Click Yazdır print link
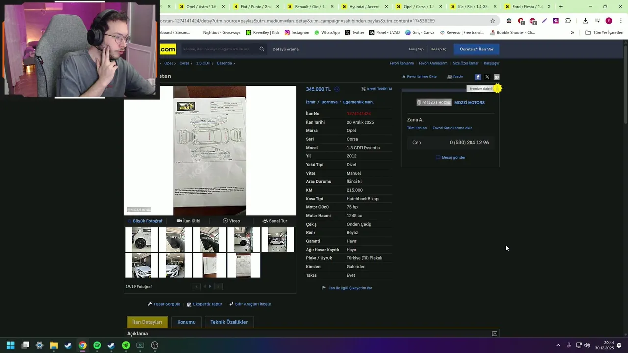Screen dimensions: 628x353 pos(455,77)
